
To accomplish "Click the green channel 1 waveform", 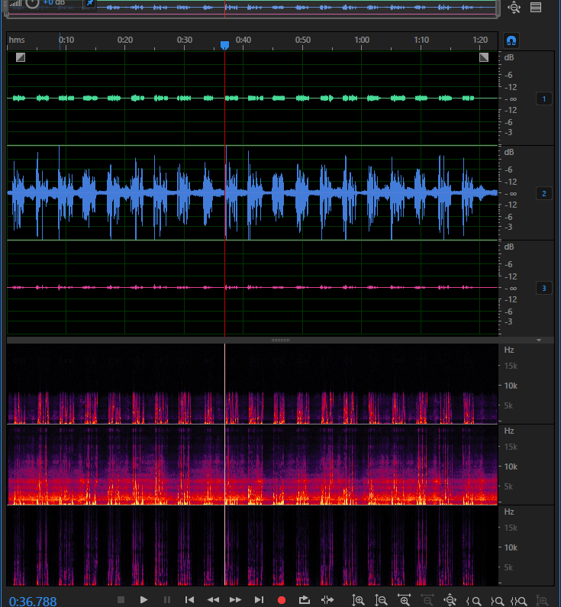I will [x=252, y=98].
